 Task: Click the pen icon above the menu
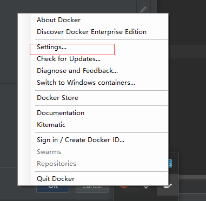click(143, 10)
